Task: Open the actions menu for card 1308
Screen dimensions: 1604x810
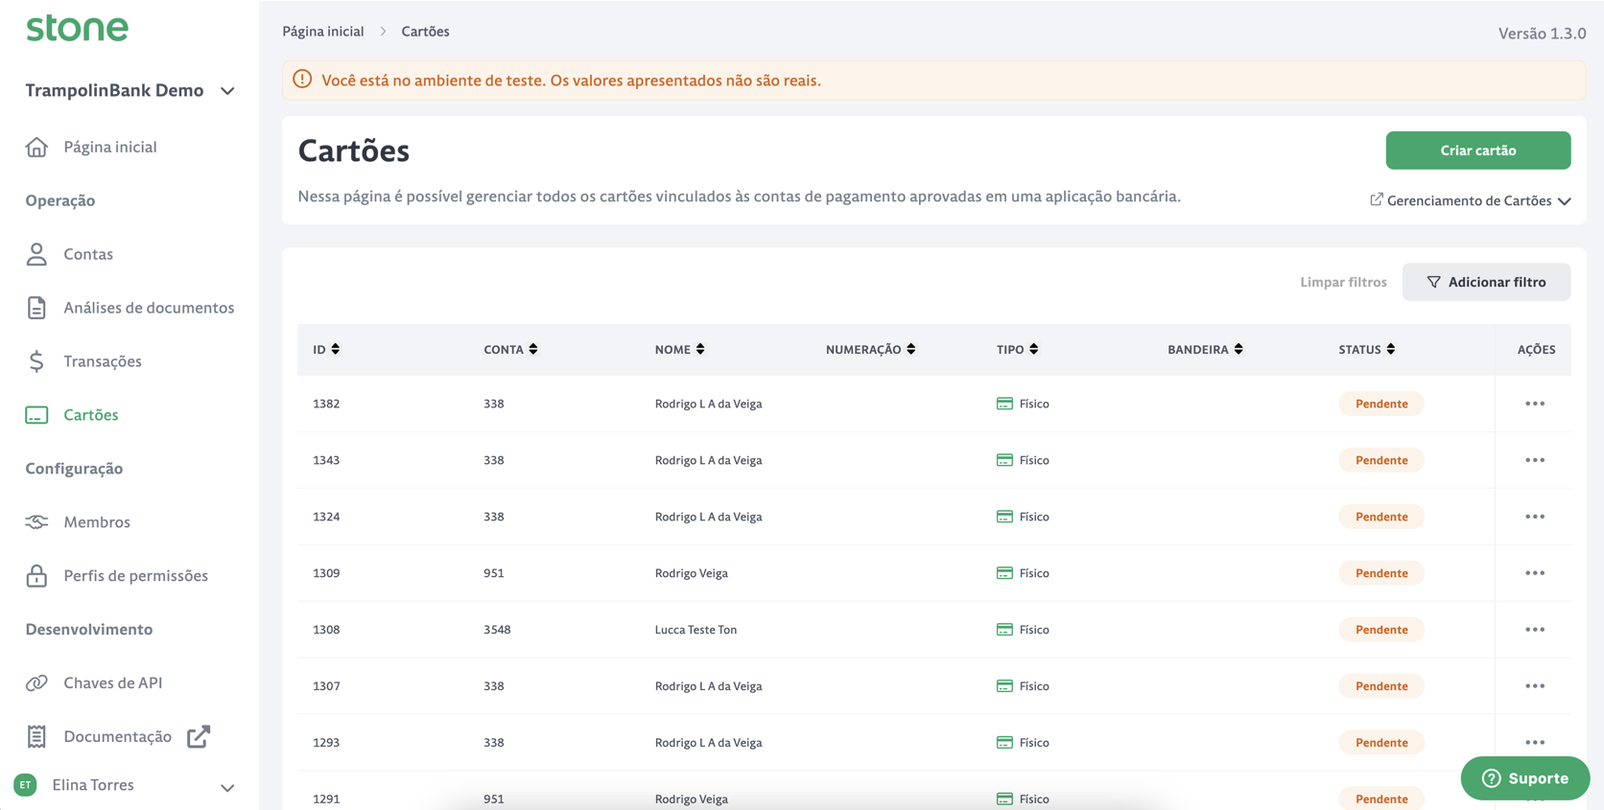Action: pyautogui.click(x=1535, y=630)
